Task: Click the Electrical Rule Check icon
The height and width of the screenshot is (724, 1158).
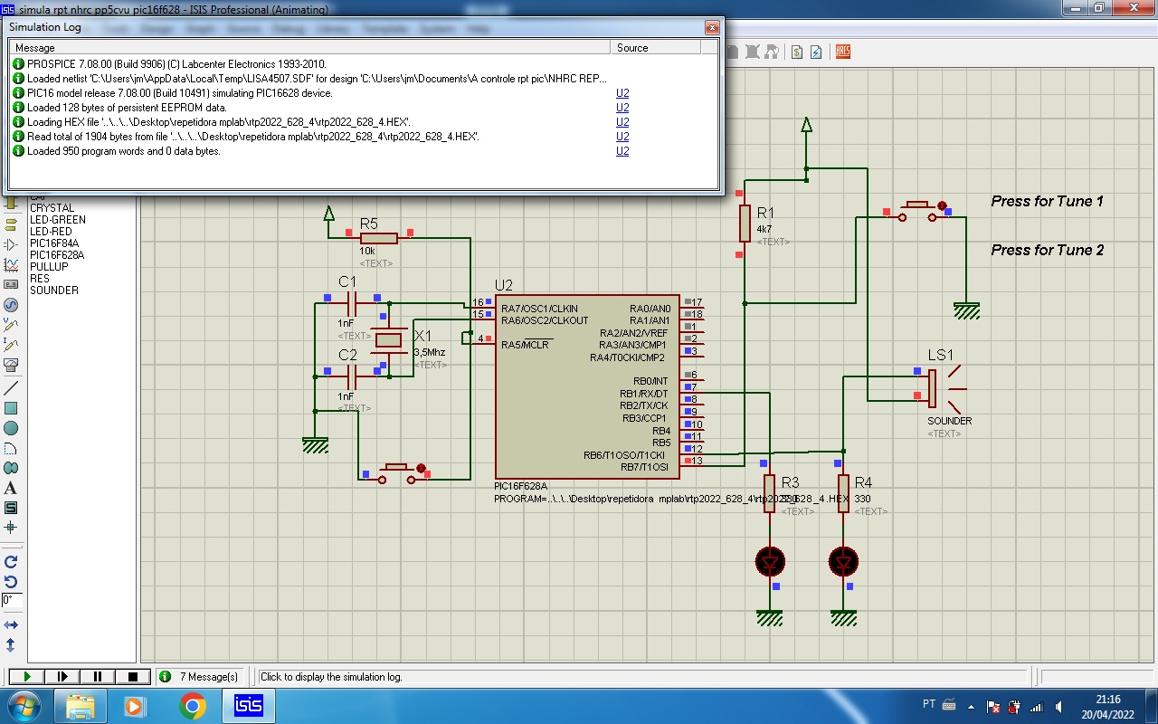Action: pyautogui.click(x=816, y=52)
